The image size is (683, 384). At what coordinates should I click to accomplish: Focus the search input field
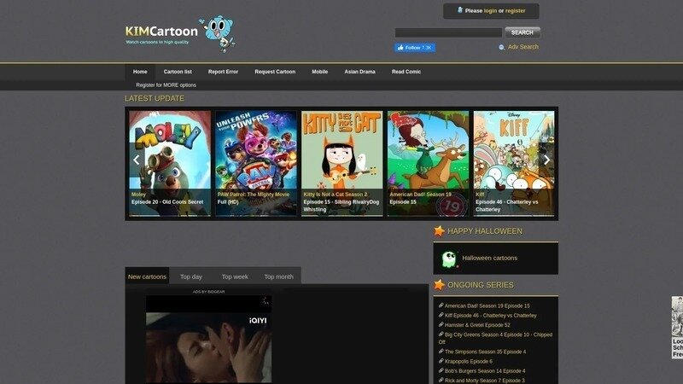pyautogui.click(x=448, y=32)
